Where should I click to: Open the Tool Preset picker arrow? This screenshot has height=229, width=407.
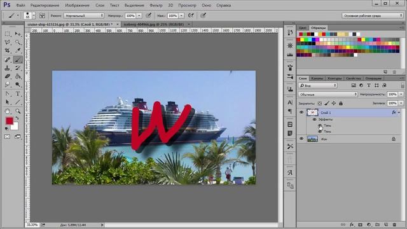pos(18,15)
